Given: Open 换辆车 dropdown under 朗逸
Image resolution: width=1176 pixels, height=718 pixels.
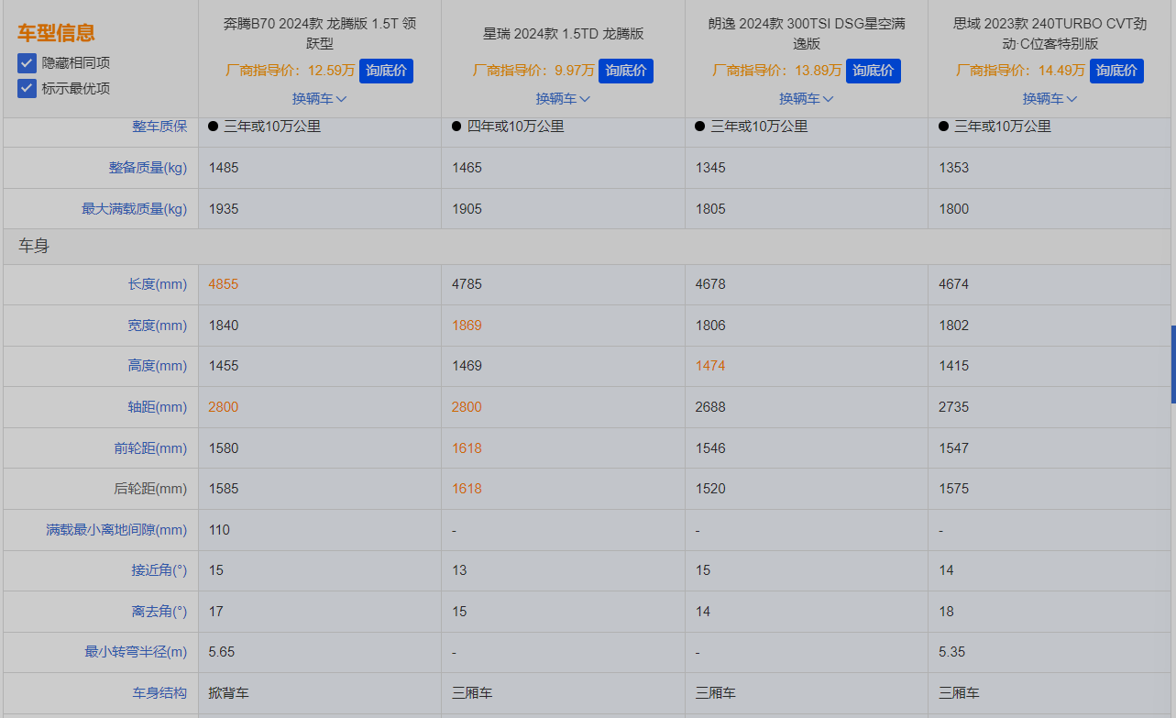Looking at the screenshot, I should (x=807, y=99).
